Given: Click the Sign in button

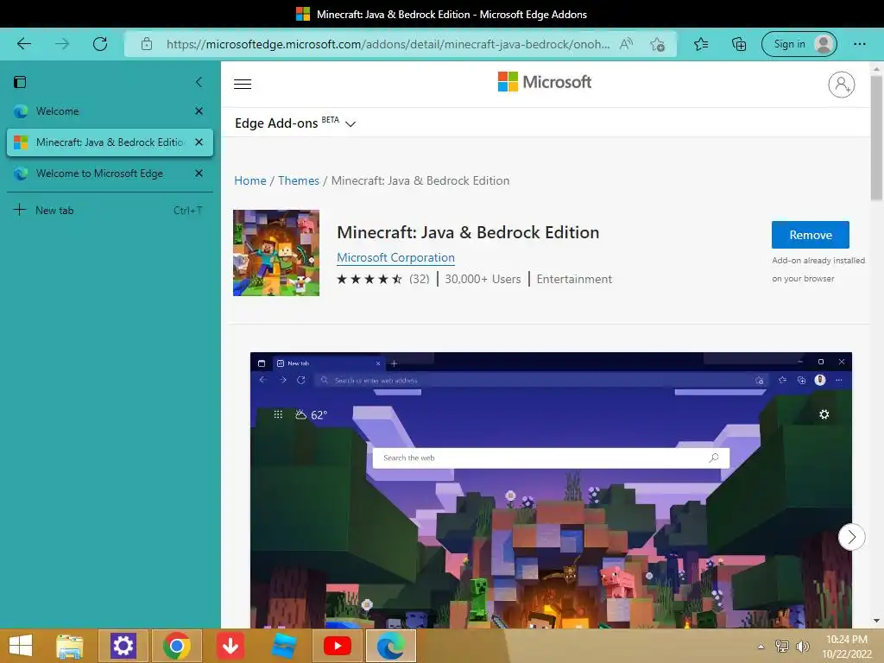Looking at the screenshot, I should (x=799, y=44).
